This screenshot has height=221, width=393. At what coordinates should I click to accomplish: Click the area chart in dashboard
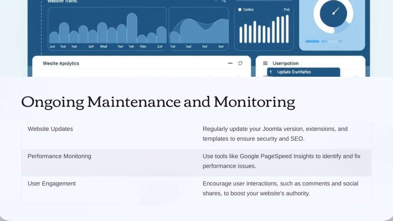point(199,29)
